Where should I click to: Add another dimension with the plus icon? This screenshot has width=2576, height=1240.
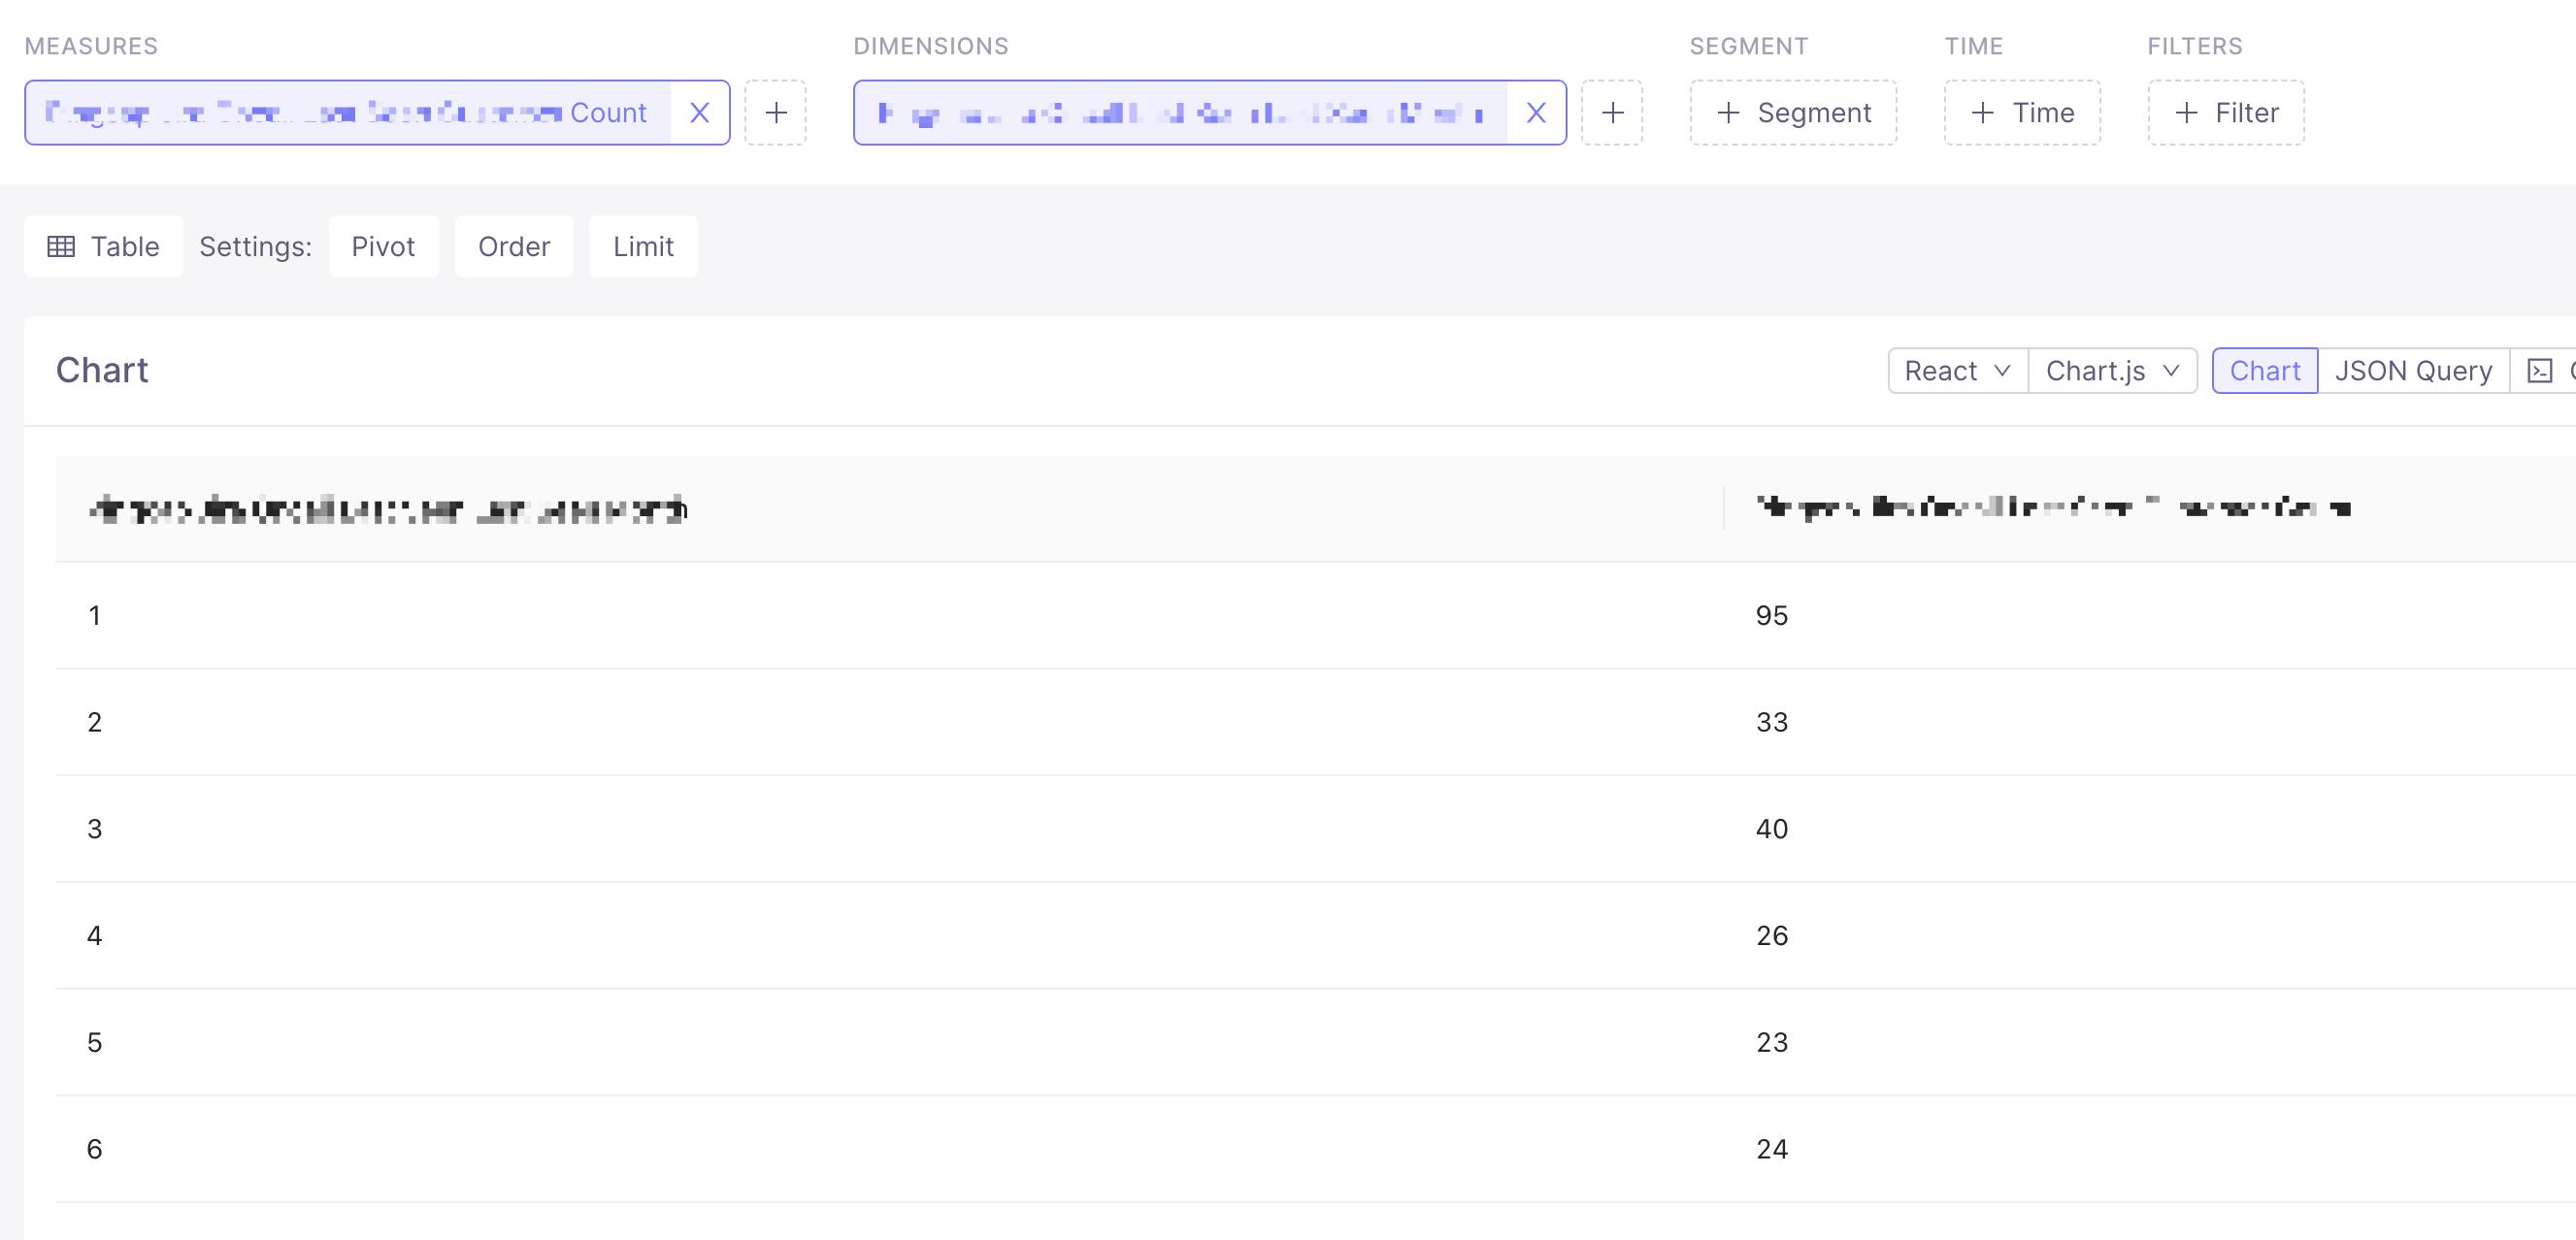pos(1613,112)
